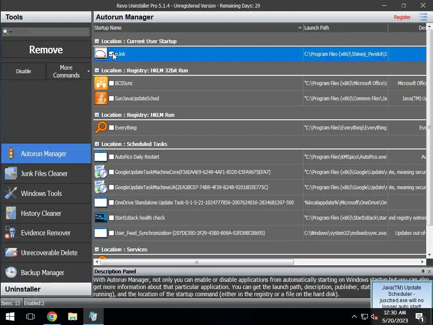Check the GoogleUpdateTaskMachineCore checkbox
This screenshot has height=325, width=433.
click(x=111, y=172)
